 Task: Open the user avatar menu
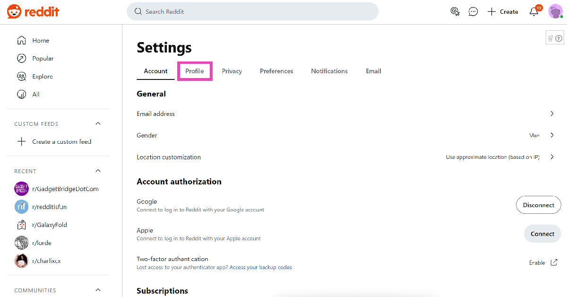[x=555, y=11]
